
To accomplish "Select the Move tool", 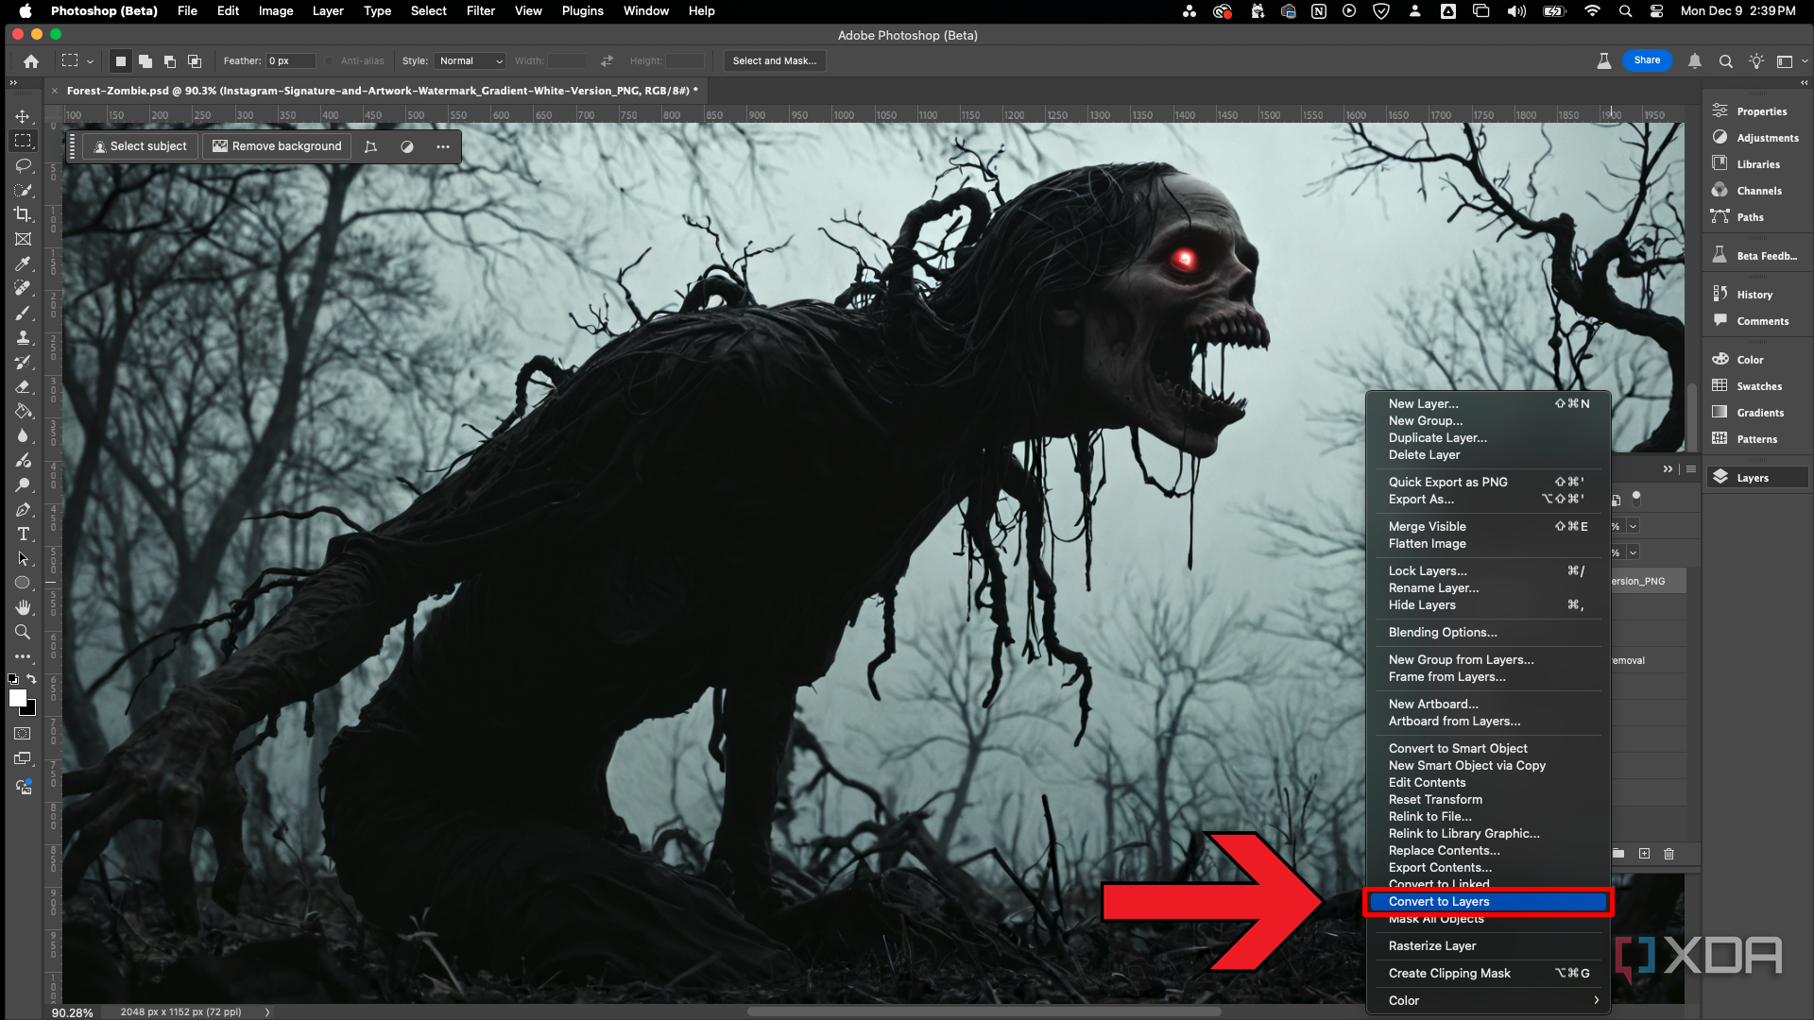I will [23, 116].
